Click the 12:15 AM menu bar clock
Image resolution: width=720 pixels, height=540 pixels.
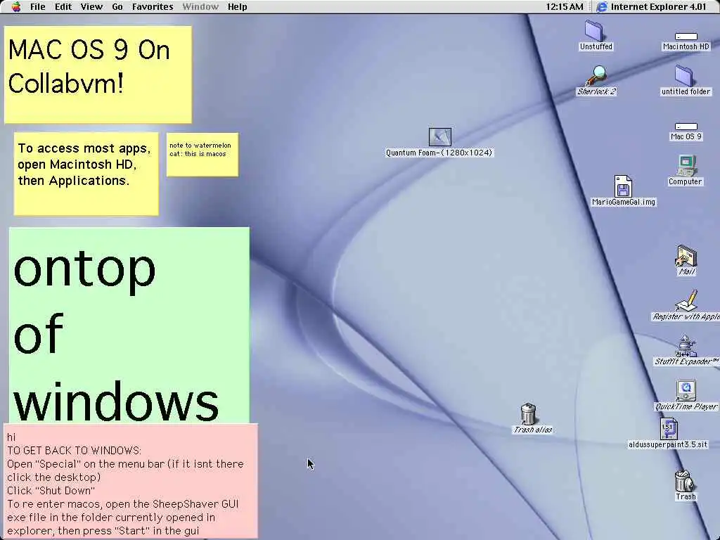pyautogui.click(x=565, y=7)
